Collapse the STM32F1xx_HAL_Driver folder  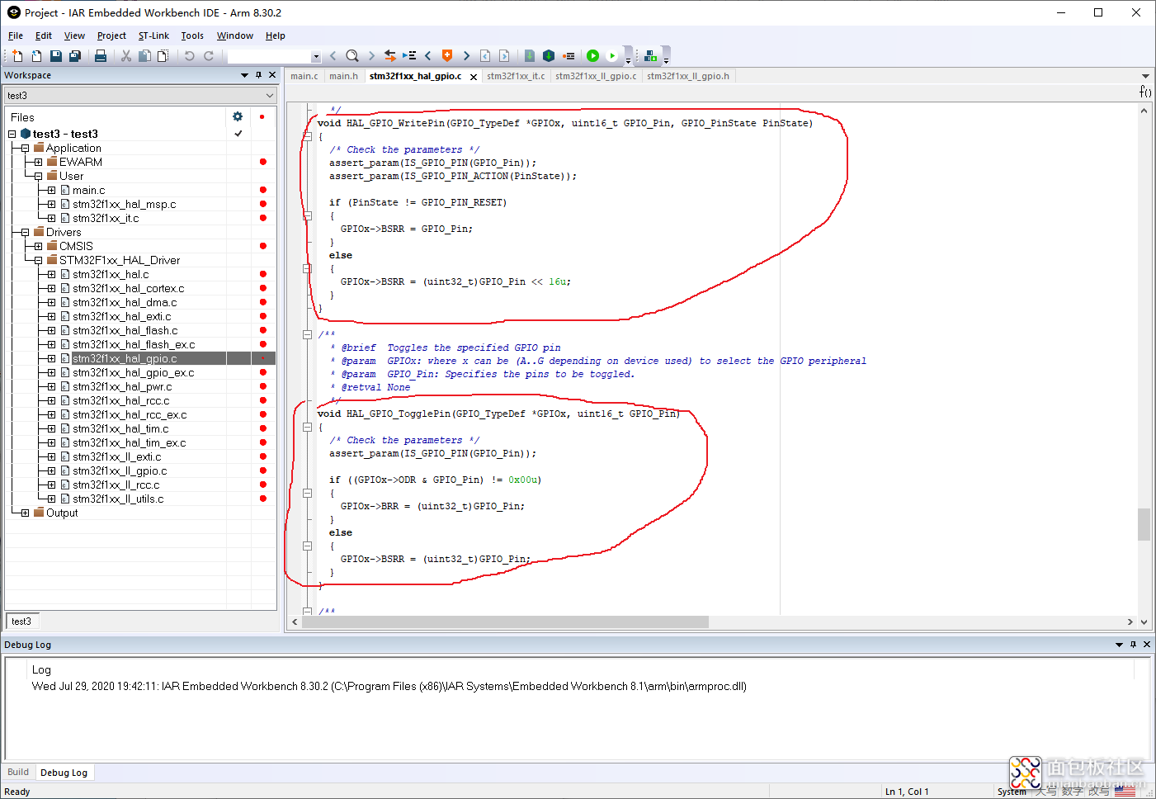[38, 261]
